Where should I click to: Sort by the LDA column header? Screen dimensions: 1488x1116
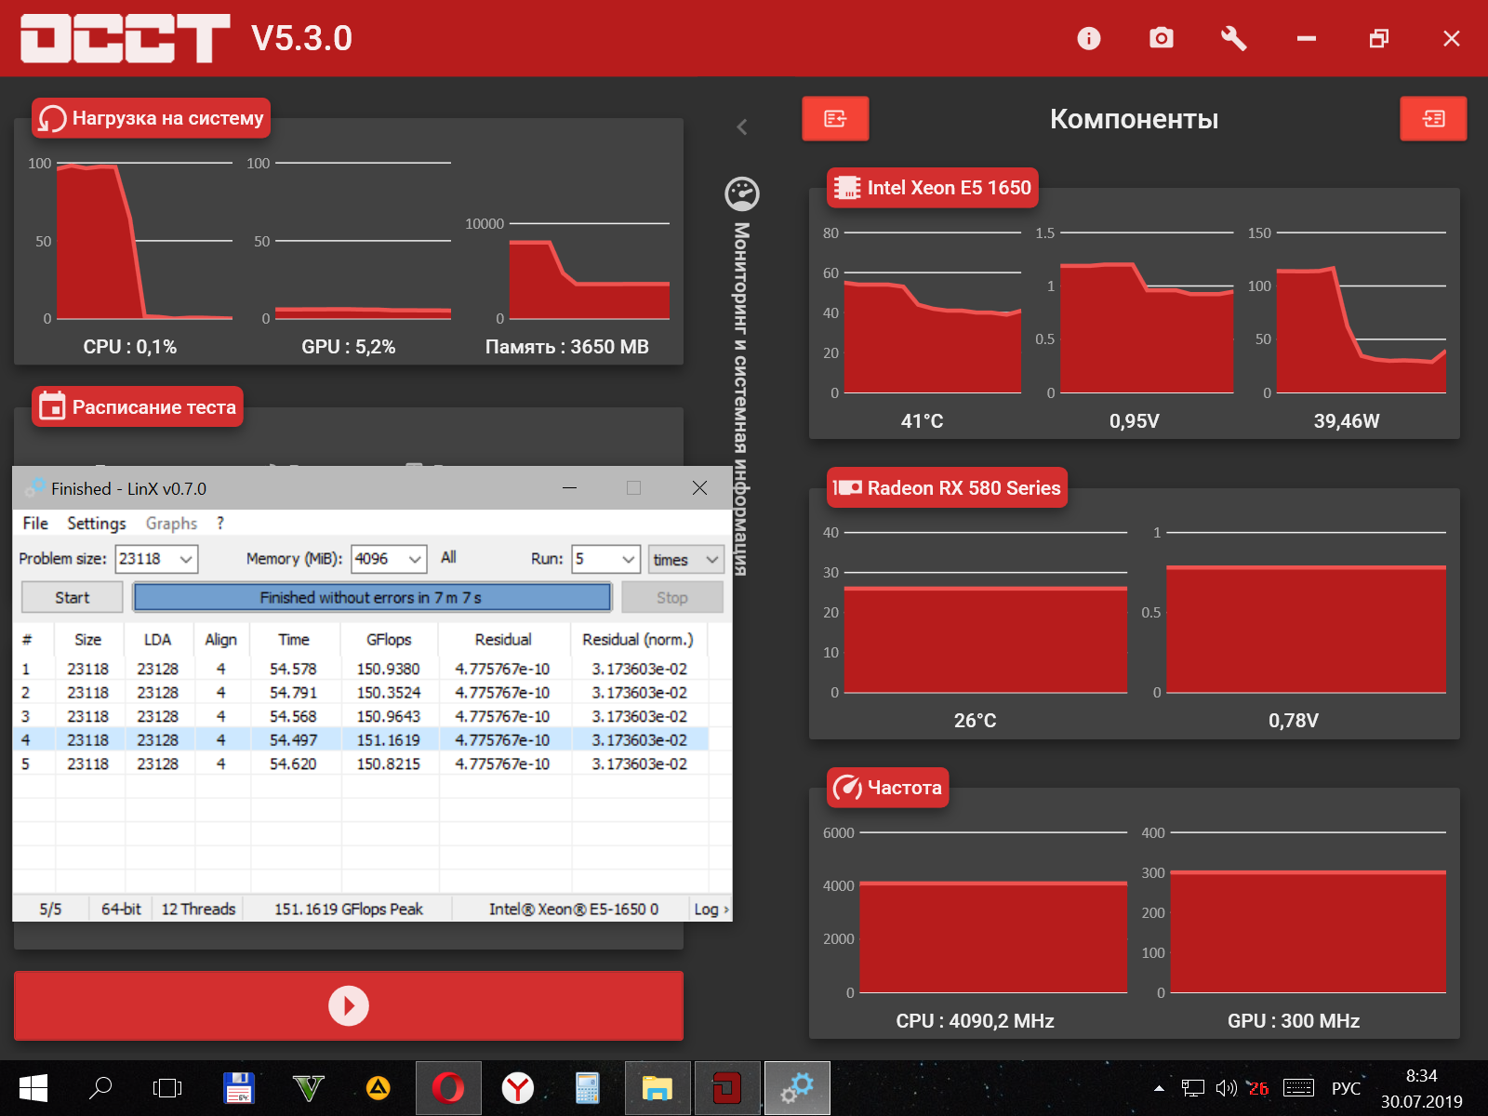tap(158, 640)
